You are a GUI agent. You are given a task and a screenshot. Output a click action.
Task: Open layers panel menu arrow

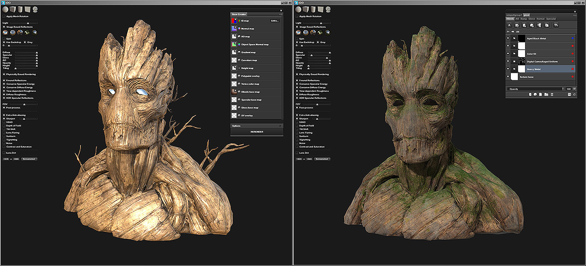(574, 15)
